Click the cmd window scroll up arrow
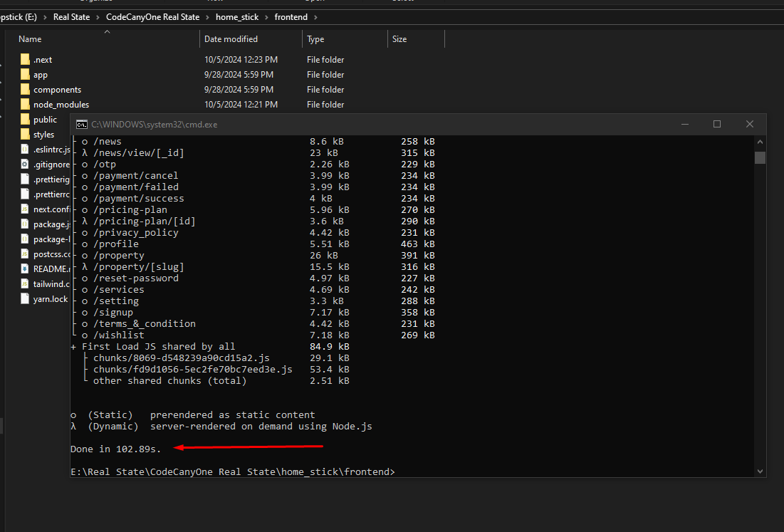The width and height of the screenshot is (784, 532). click(760, 142)
